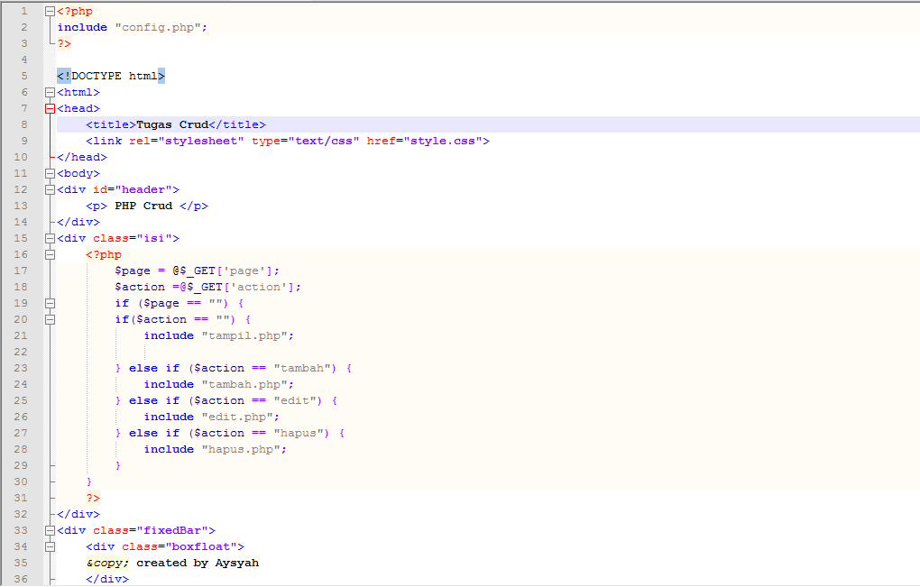The height and width of the screenshot is (587, 920).
Task: Place cursor on include "tambah.php" line
Action: point(219,384)
